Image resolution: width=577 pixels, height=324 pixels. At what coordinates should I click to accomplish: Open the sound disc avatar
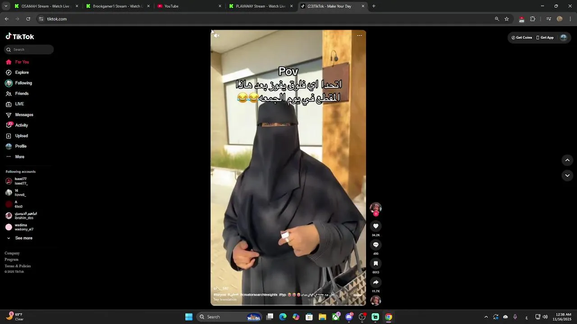point(376,300)
